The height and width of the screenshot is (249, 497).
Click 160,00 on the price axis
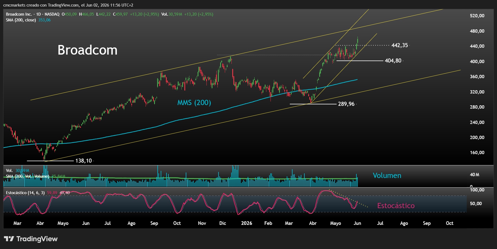(477, 153)
